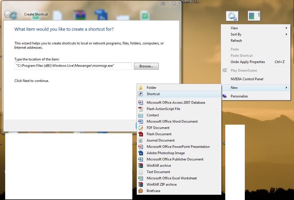The image size is (294, 200).
Task: Expand the New submenu arrow
Action: click(286, 88)
